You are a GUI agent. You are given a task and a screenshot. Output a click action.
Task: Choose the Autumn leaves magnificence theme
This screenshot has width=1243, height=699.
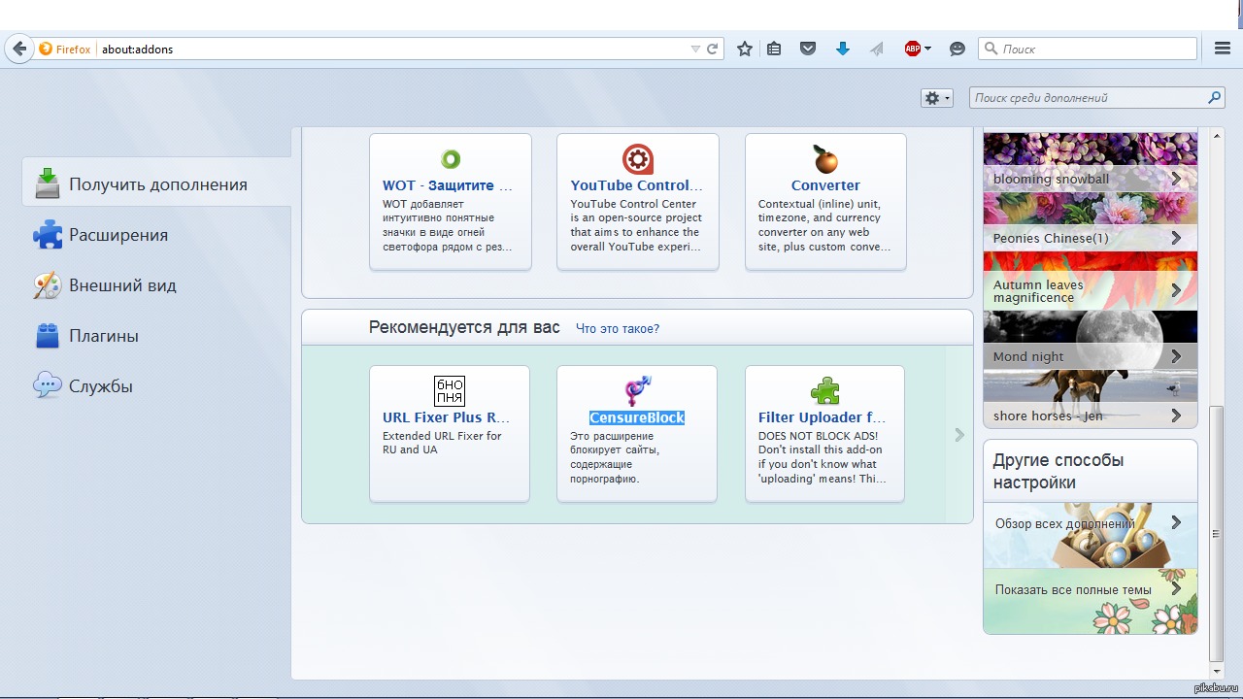[x=1090, y=282]
